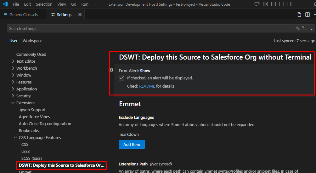Select Agentforce Vibes tree item
The width and height of the screenshot is (316, 173).
coord(34,117)
